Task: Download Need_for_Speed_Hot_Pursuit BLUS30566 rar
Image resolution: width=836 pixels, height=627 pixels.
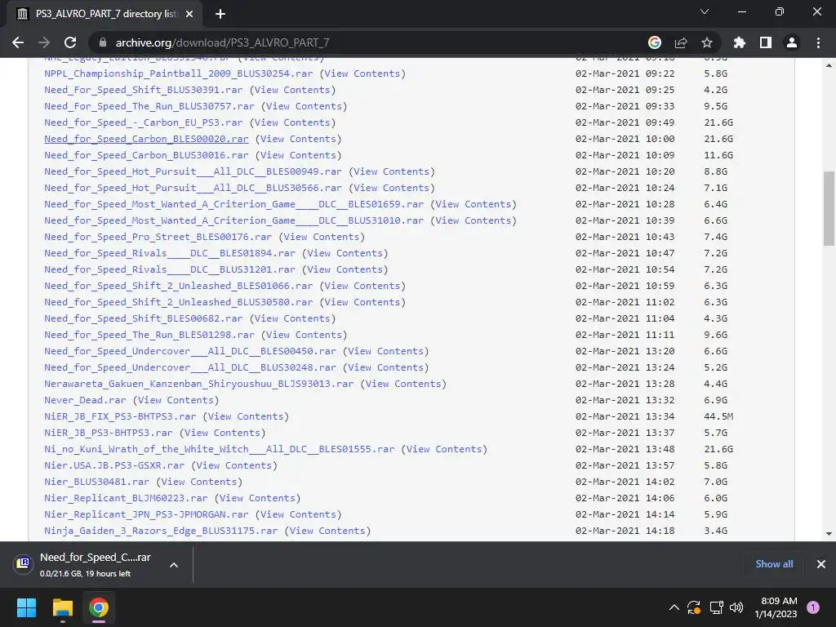Action: pos(193,188)
